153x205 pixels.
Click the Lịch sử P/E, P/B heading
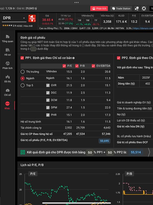32,165
